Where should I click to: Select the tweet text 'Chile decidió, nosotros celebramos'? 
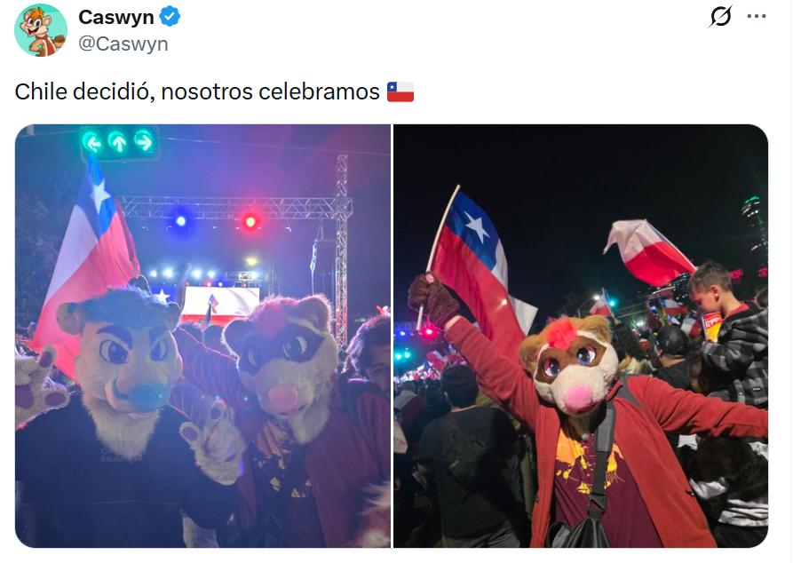[x=197, y=92]
